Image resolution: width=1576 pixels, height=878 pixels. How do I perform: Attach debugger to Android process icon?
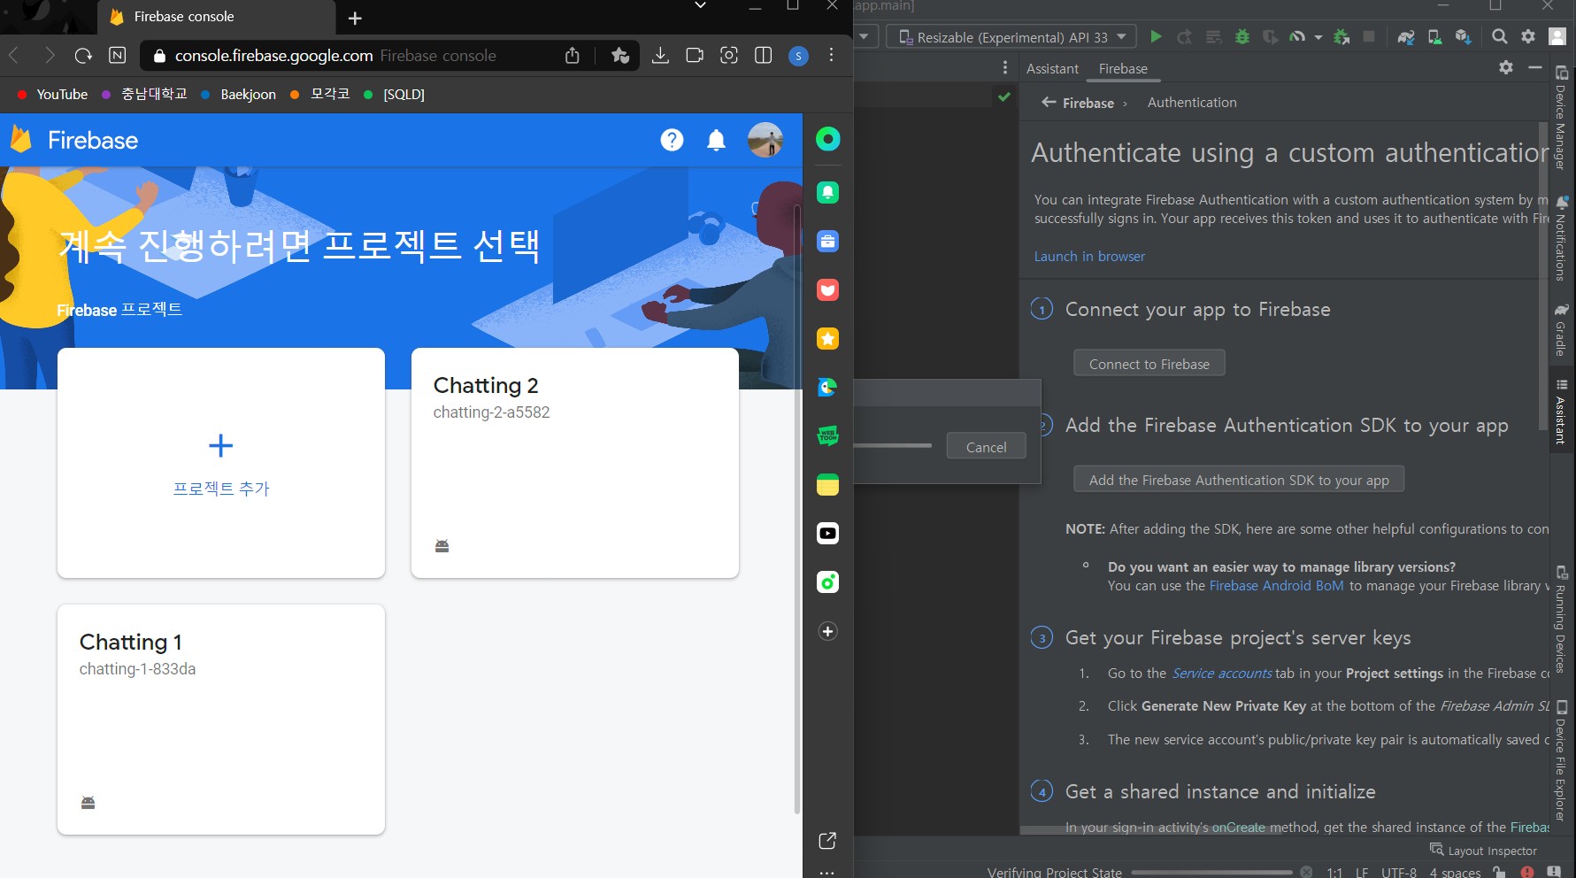1342,36
